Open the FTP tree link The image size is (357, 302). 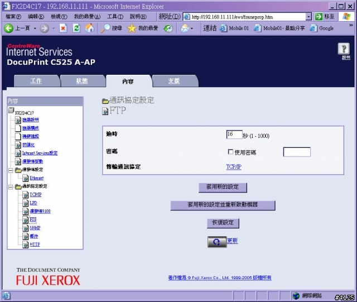(33, 219)
